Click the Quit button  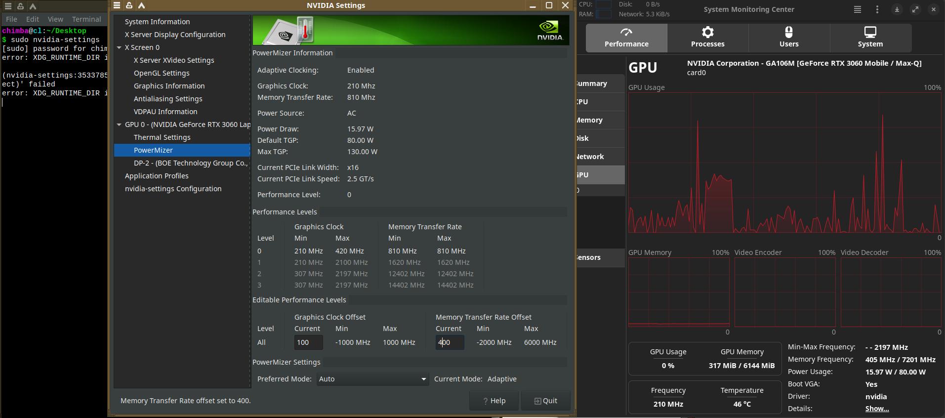click(546, 401)
